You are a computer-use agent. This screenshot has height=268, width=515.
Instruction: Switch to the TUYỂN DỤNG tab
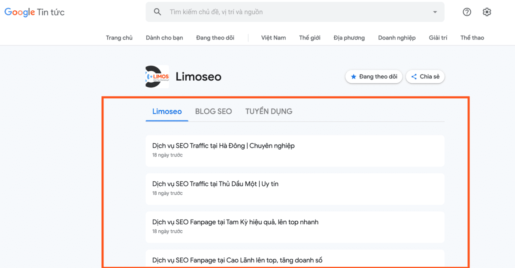(x=269, y=111)
